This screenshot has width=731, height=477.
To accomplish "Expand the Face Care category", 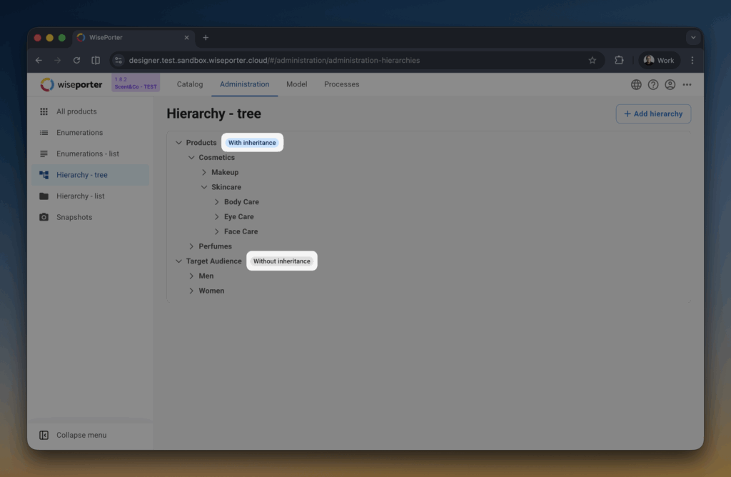I will [x=217, y=231].
